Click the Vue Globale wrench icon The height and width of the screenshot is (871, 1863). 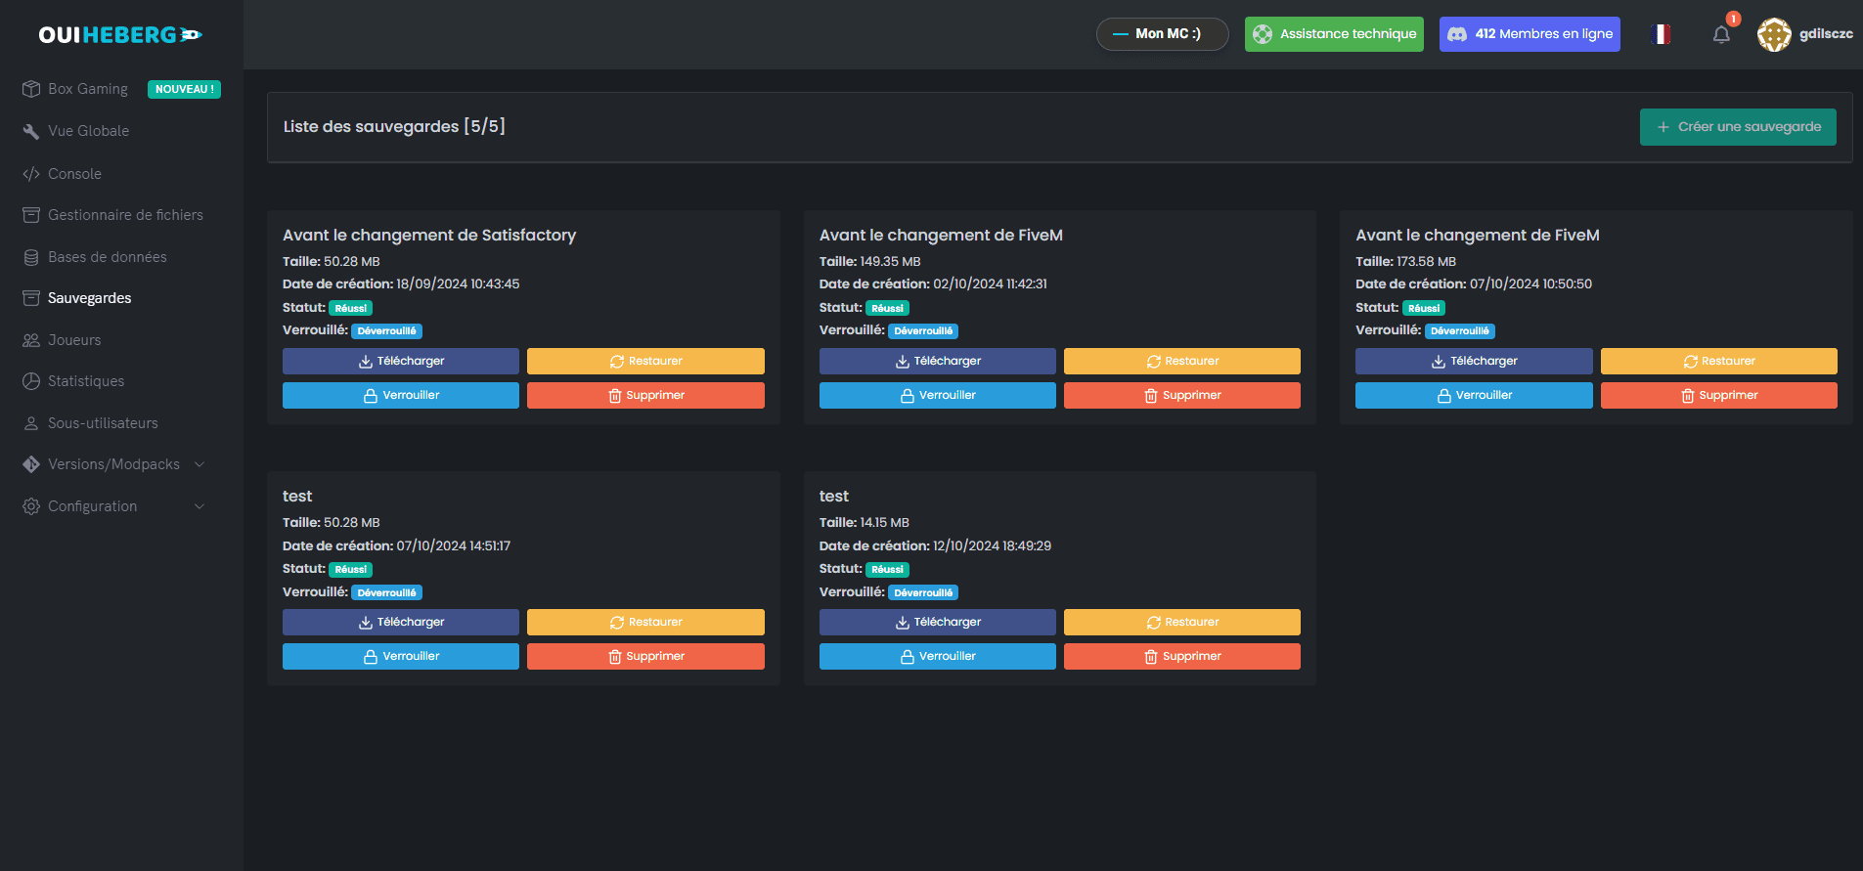pyautogui.click(x=31, y=131)
